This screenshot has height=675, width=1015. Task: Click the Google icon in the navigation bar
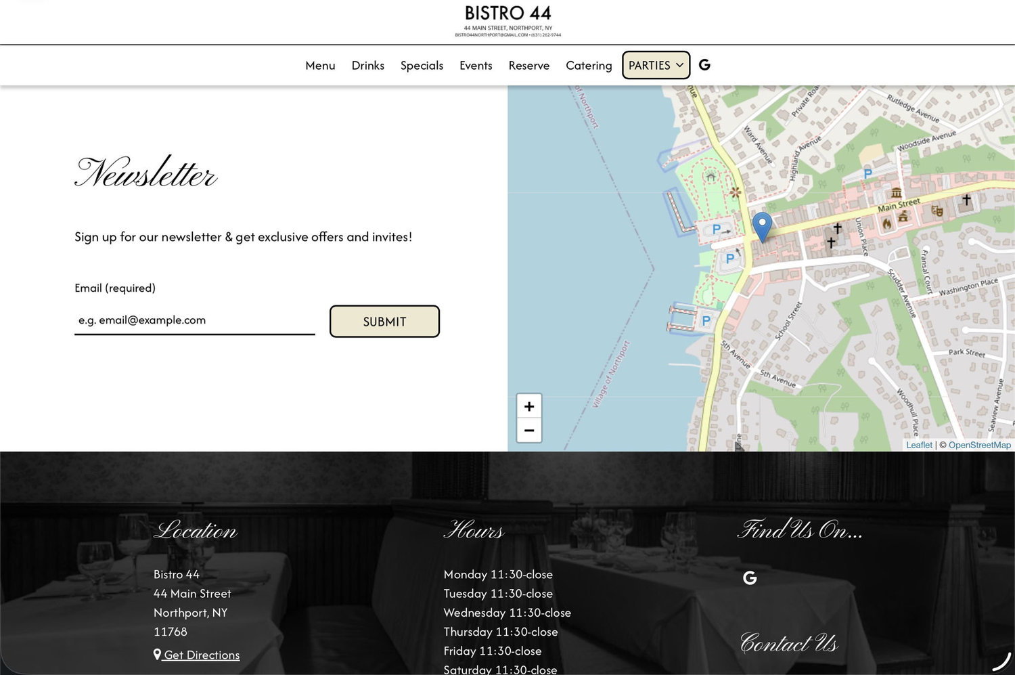704,65
